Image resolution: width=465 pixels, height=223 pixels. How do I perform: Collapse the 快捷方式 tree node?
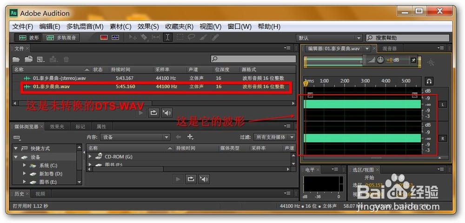[15, 148]
